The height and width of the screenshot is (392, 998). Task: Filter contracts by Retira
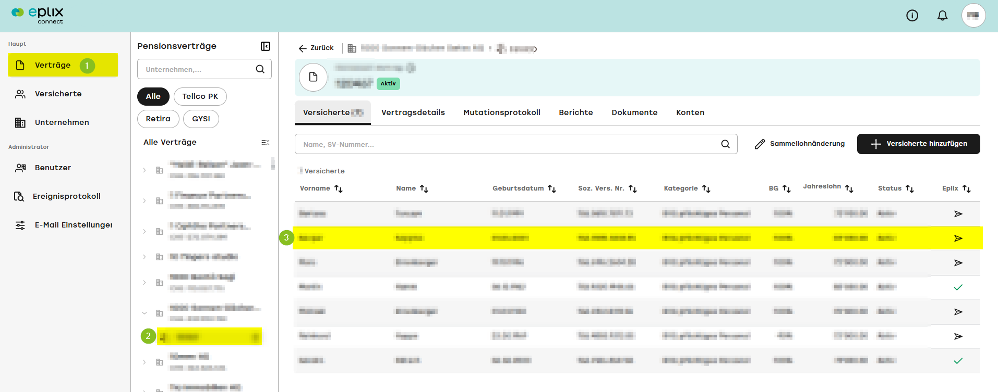click(x=158, y=119)
